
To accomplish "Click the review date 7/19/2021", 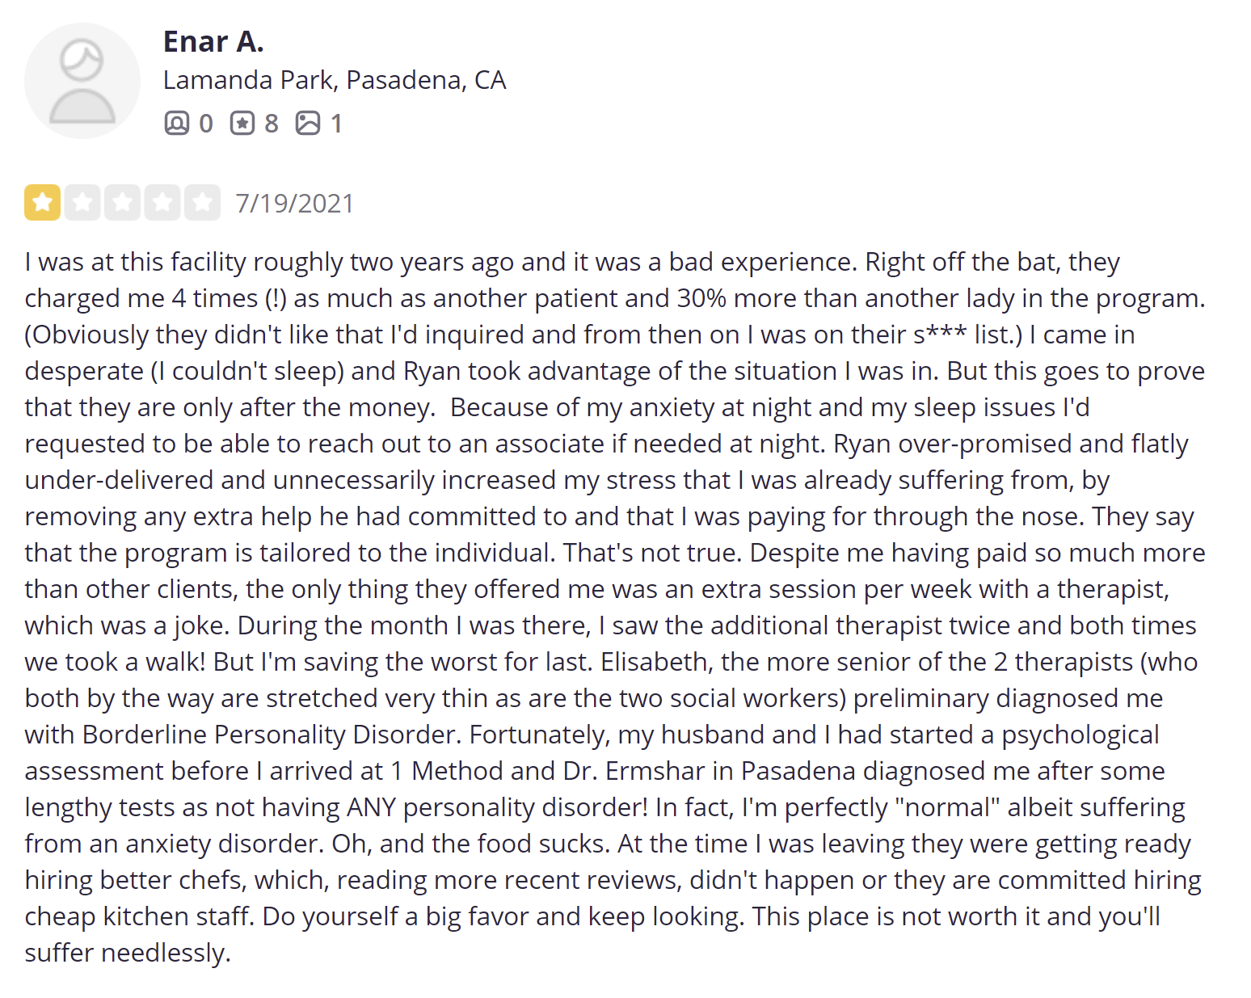I will [294, 204].
